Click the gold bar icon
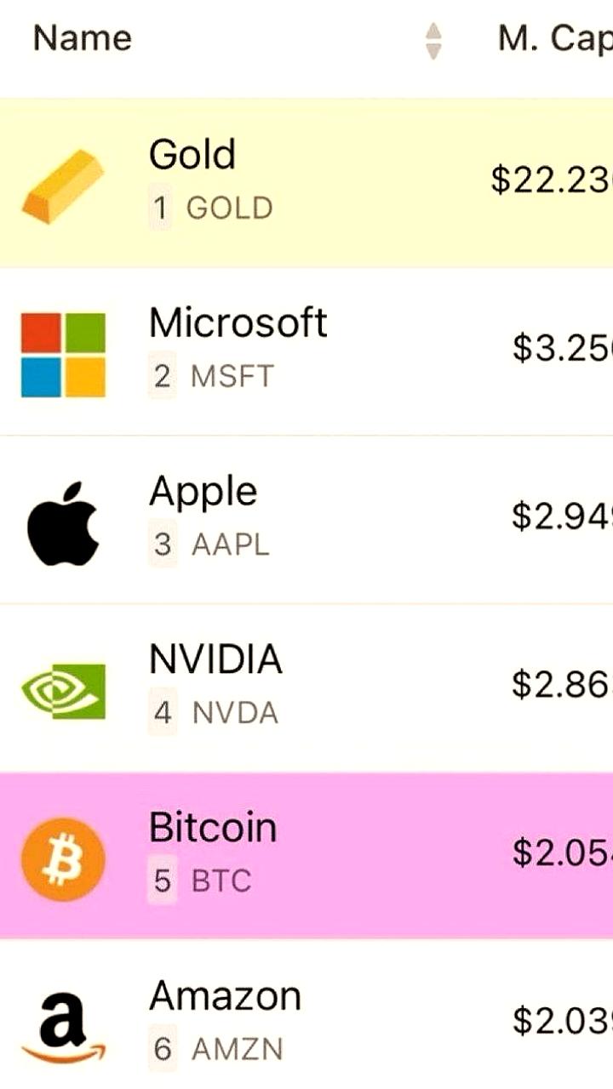 coord(62,185)
